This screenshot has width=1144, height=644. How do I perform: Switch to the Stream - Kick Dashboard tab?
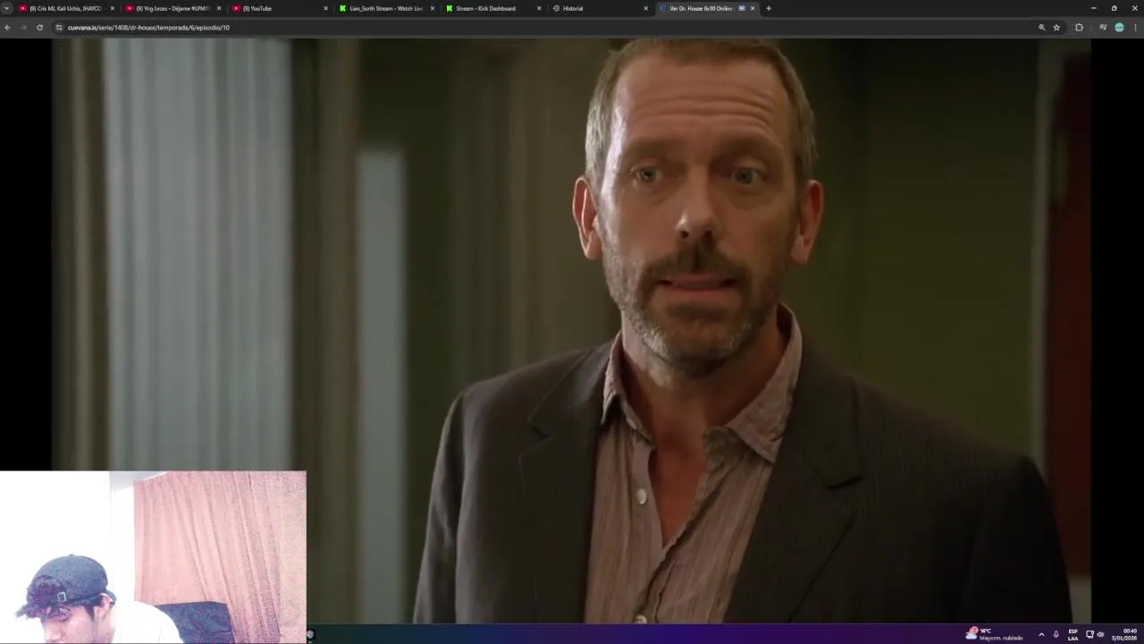[x=492, y=8]
